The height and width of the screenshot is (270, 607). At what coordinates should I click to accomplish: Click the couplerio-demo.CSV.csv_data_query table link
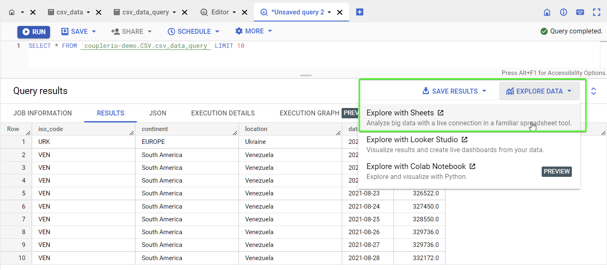146,46
